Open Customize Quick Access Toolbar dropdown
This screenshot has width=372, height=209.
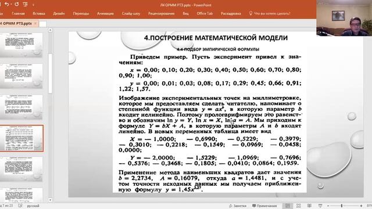pyautogui.click(x=33, y=5)
